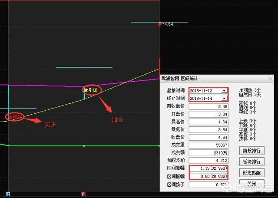The width and height of the screenshot is (278, 198).
Task: Click the red arrow pointing to 加仓
Action: (105, 105)
